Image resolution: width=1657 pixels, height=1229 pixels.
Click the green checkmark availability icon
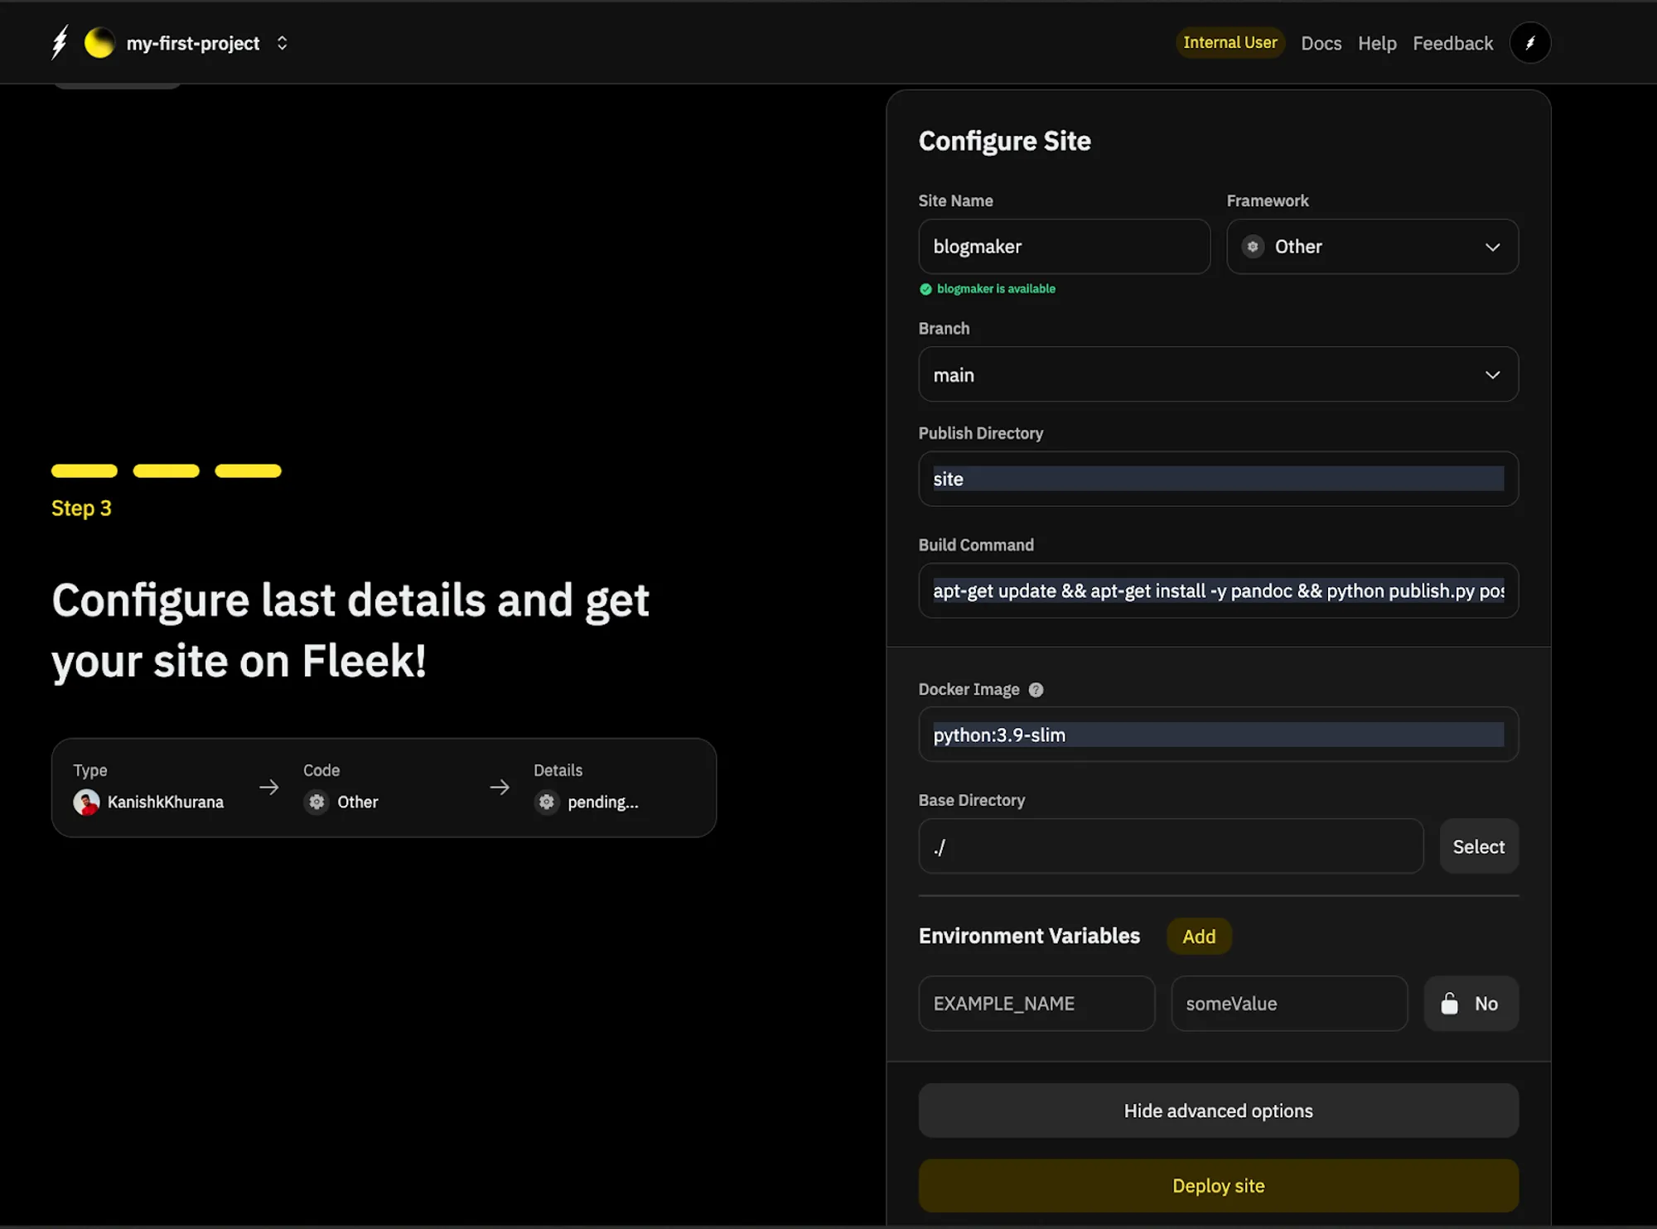tap(925, 289)
